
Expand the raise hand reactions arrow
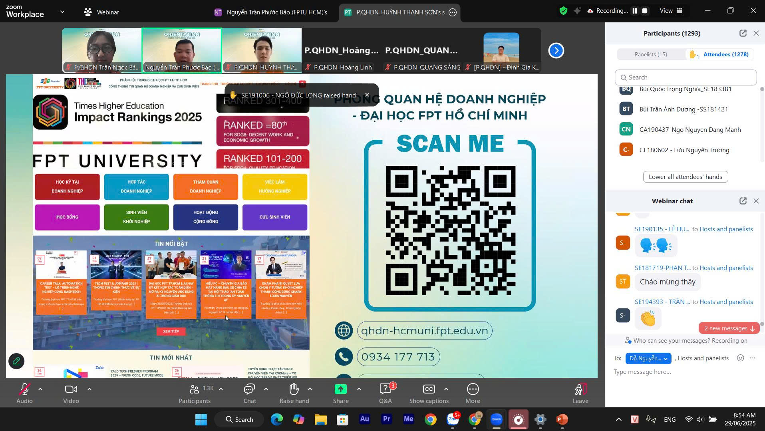click(x=310, y=389)
